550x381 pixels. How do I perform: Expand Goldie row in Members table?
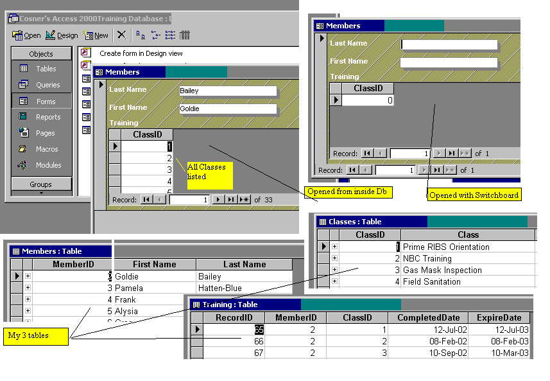[28, 276]
